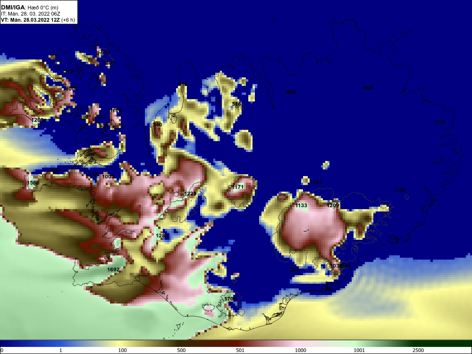The image size is (472, 354).
Task: Click the legend label 1
Action: pos(61,350)
